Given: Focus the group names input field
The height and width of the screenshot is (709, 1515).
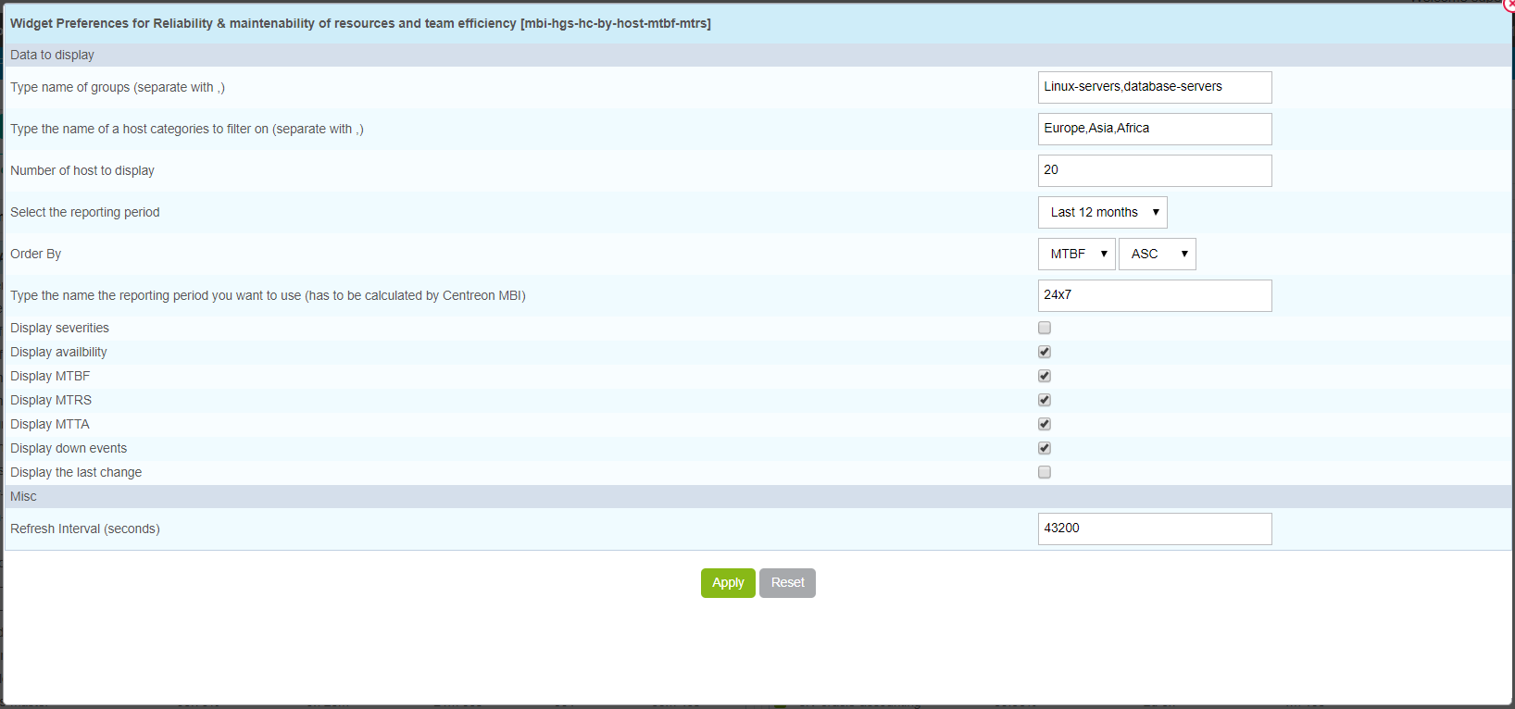Looking at the screenshot, I should (1154, 87).
